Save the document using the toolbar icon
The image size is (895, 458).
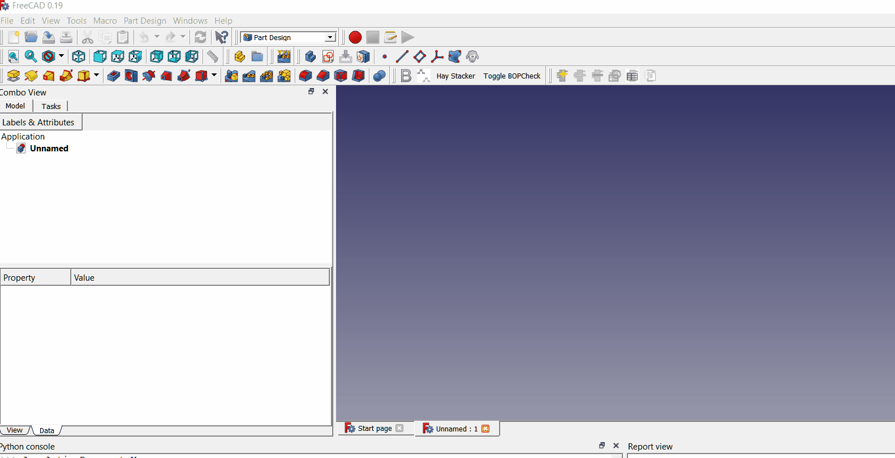[49, 37]
